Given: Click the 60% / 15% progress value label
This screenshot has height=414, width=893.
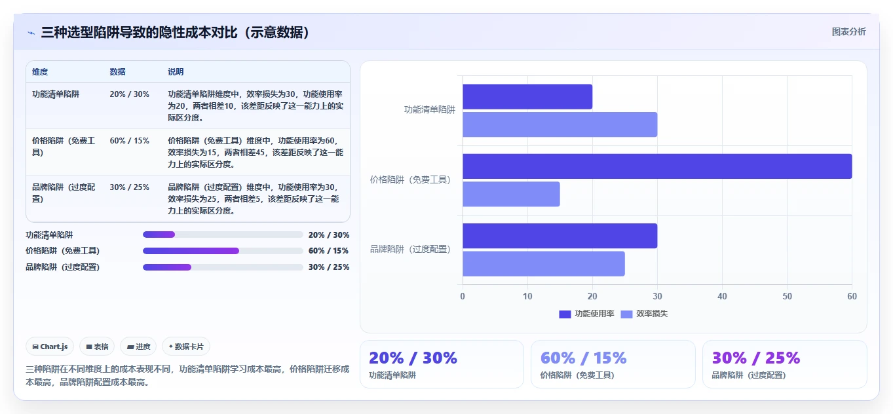Looking at the screenshot, I should click(329, 251).
